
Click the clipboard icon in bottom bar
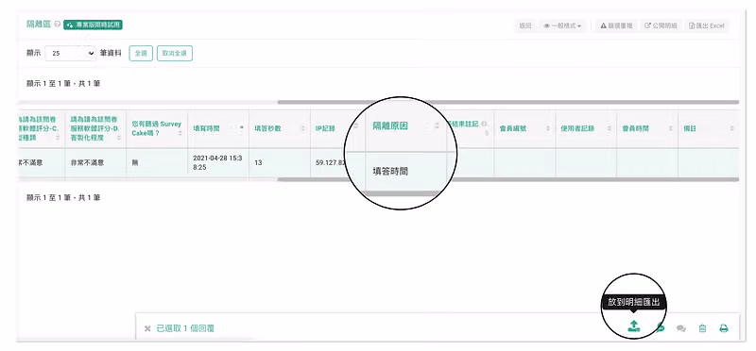tap(702, 328)
